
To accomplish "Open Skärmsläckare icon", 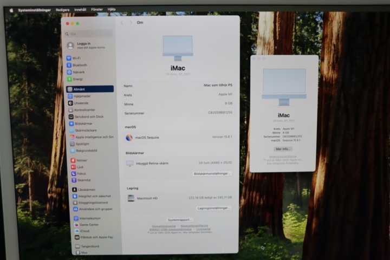I will click(x=71, y=131).
